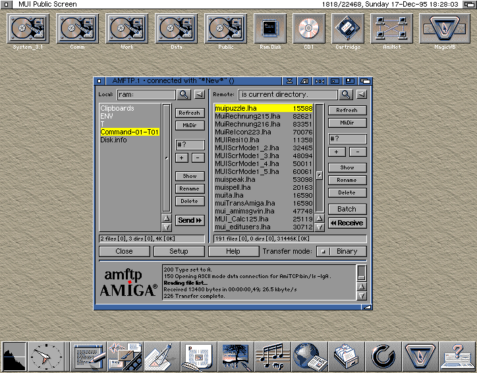The height and width of the screenshot is (373, 477).
Task: Click the Local path magnifier icon
Action: click(x=184, y=95)
